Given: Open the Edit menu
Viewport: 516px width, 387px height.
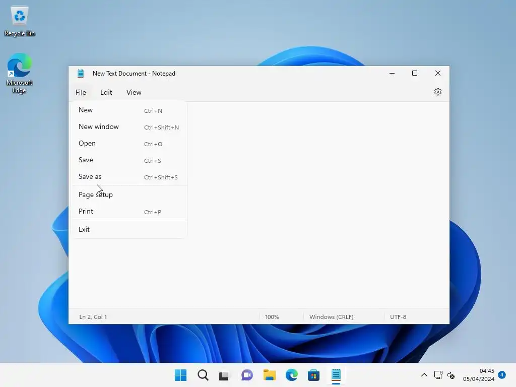Looking at the screenshot, I should [106, 93].
